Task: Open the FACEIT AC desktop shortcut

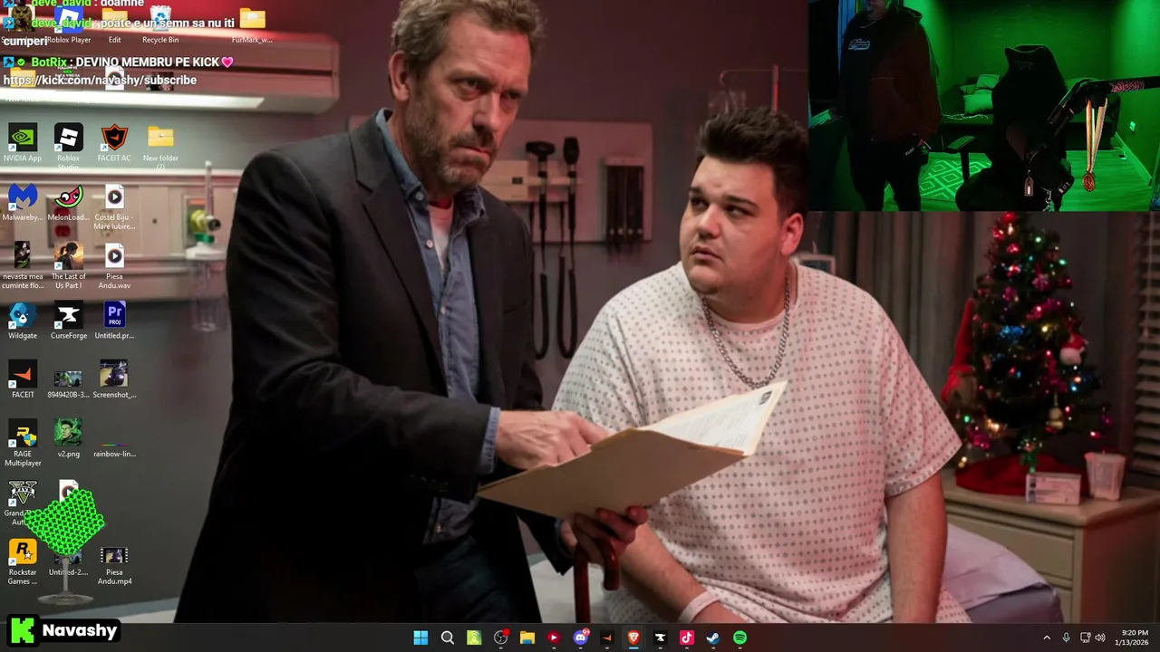Action: (114, 143)
